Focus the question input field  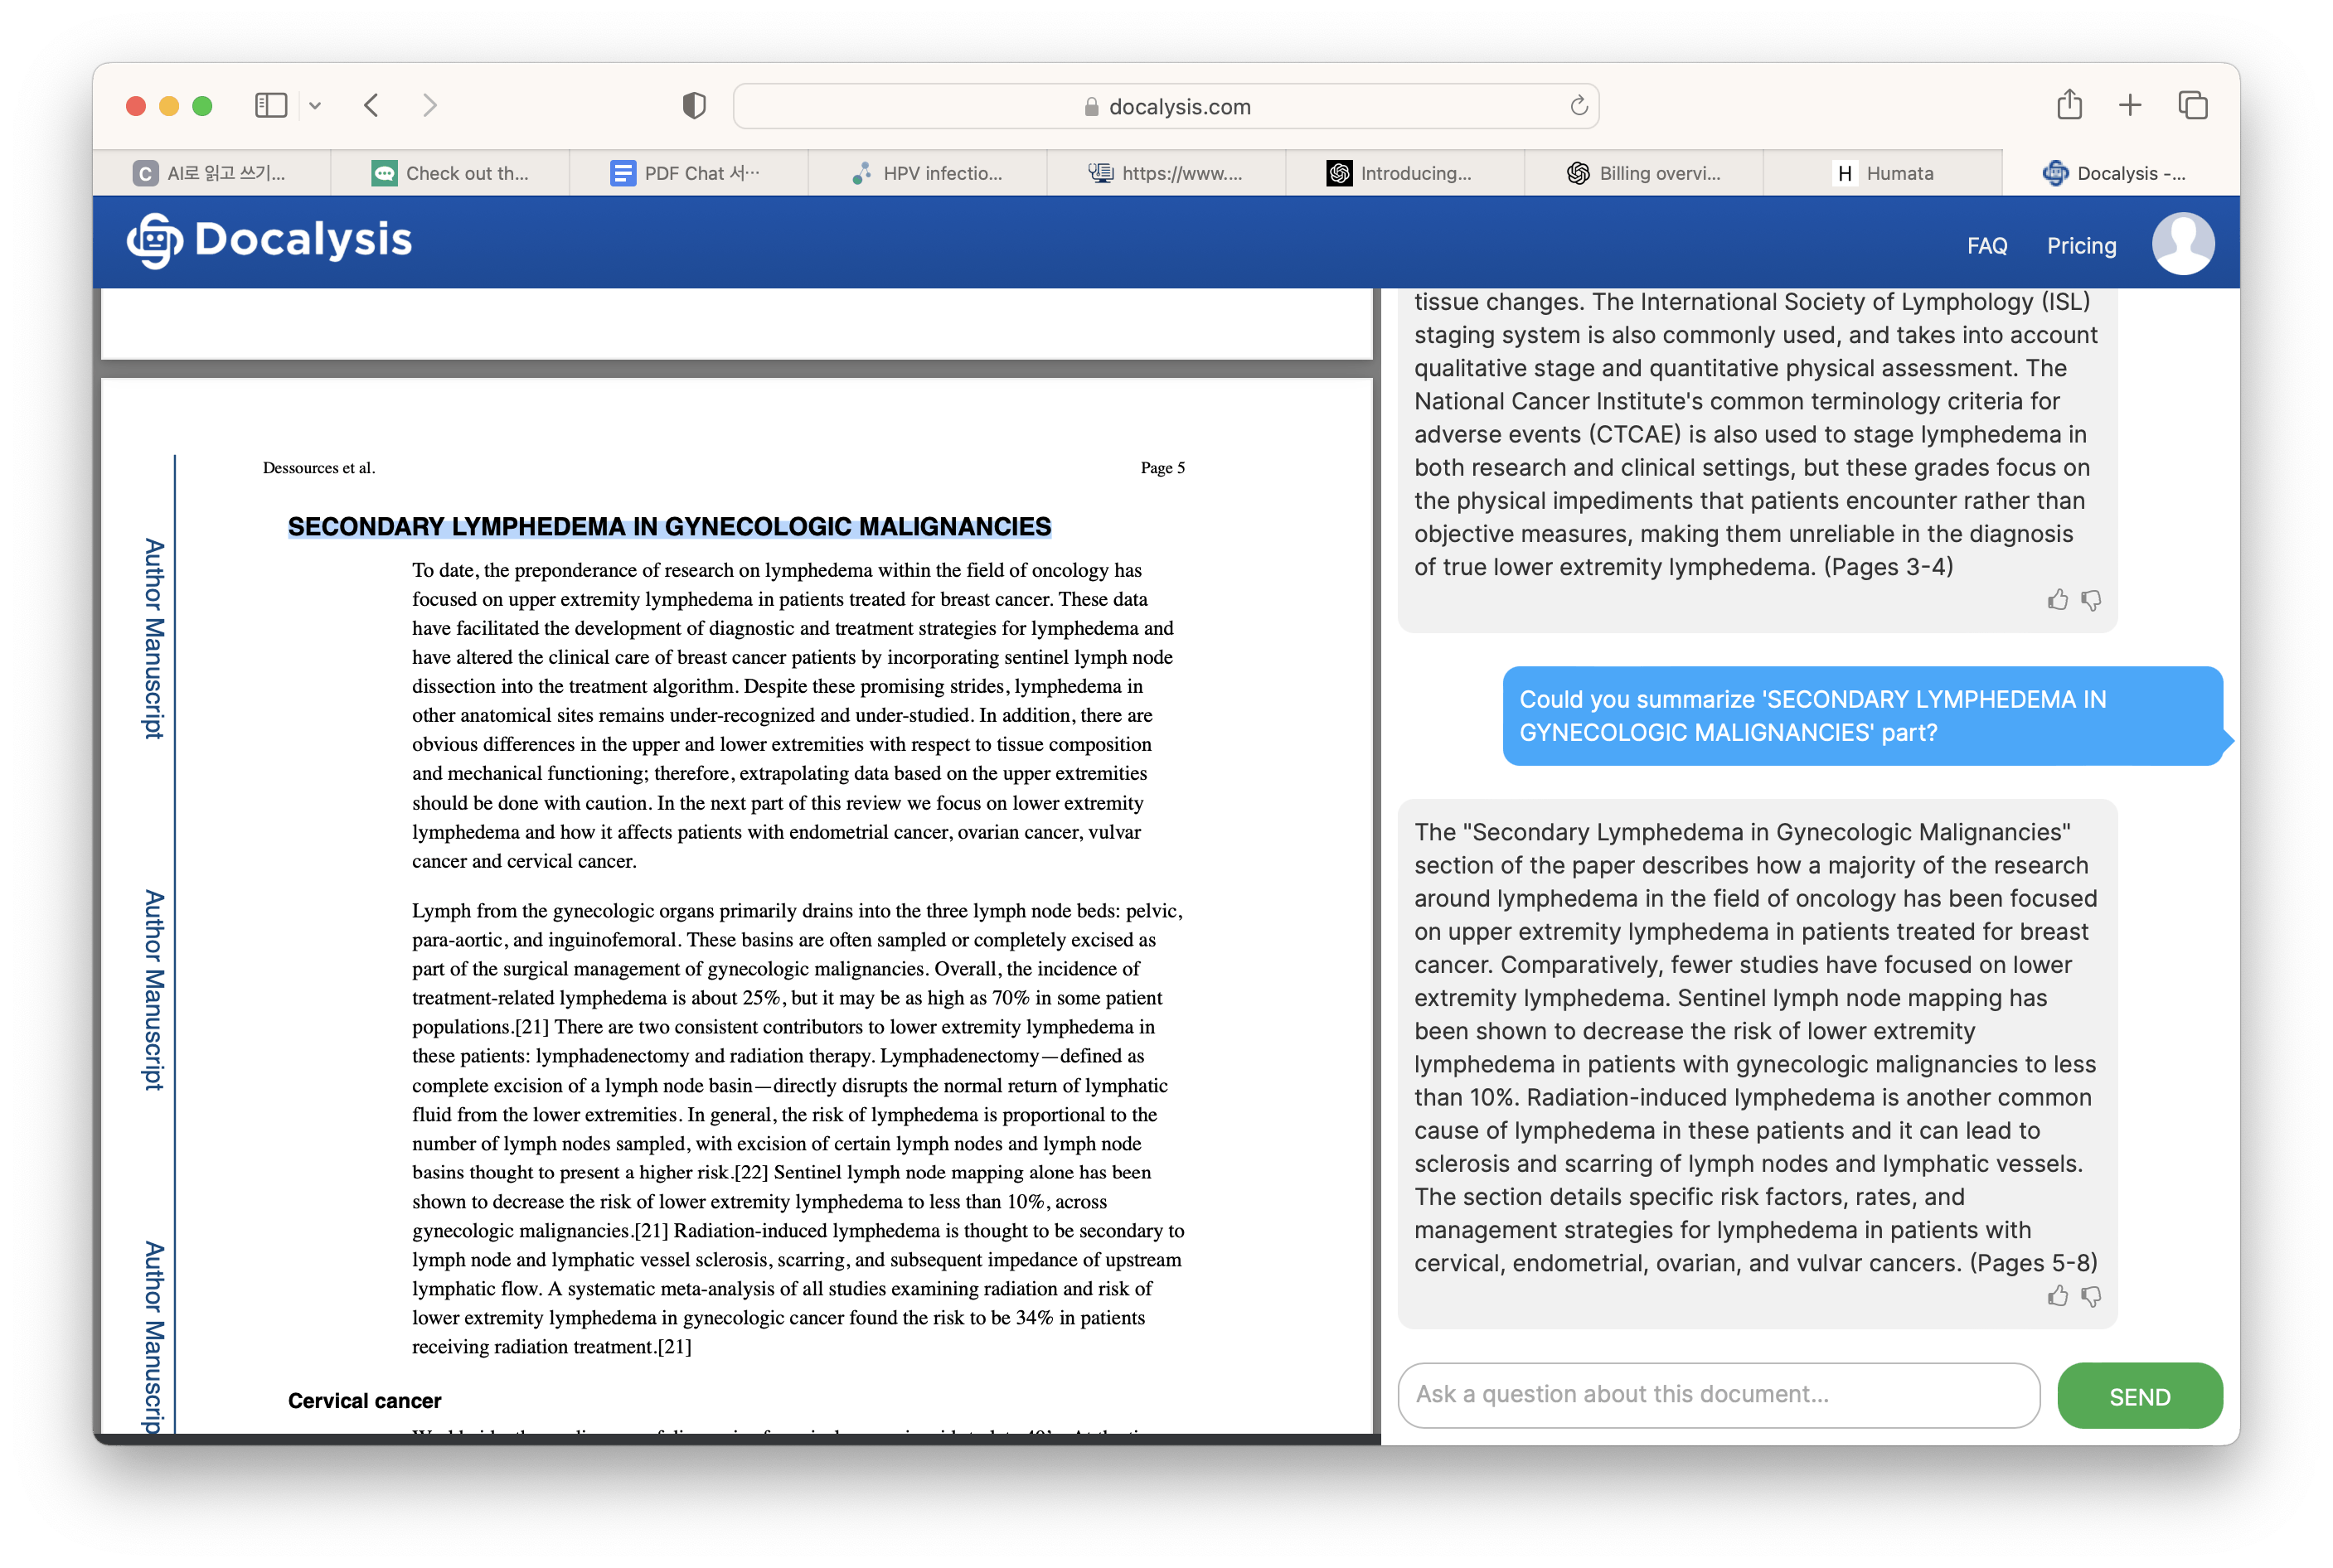(1718, 1394)
